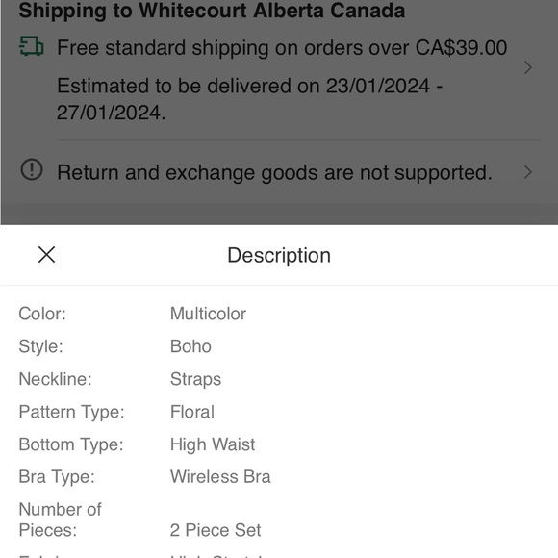This screenshot has width=558, height=558.
Task: Select the Multicolor color value
Action: (x=208, y=314)
